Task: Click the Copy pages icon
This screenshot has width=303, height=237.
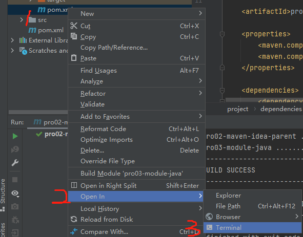Action: [74, 36]
